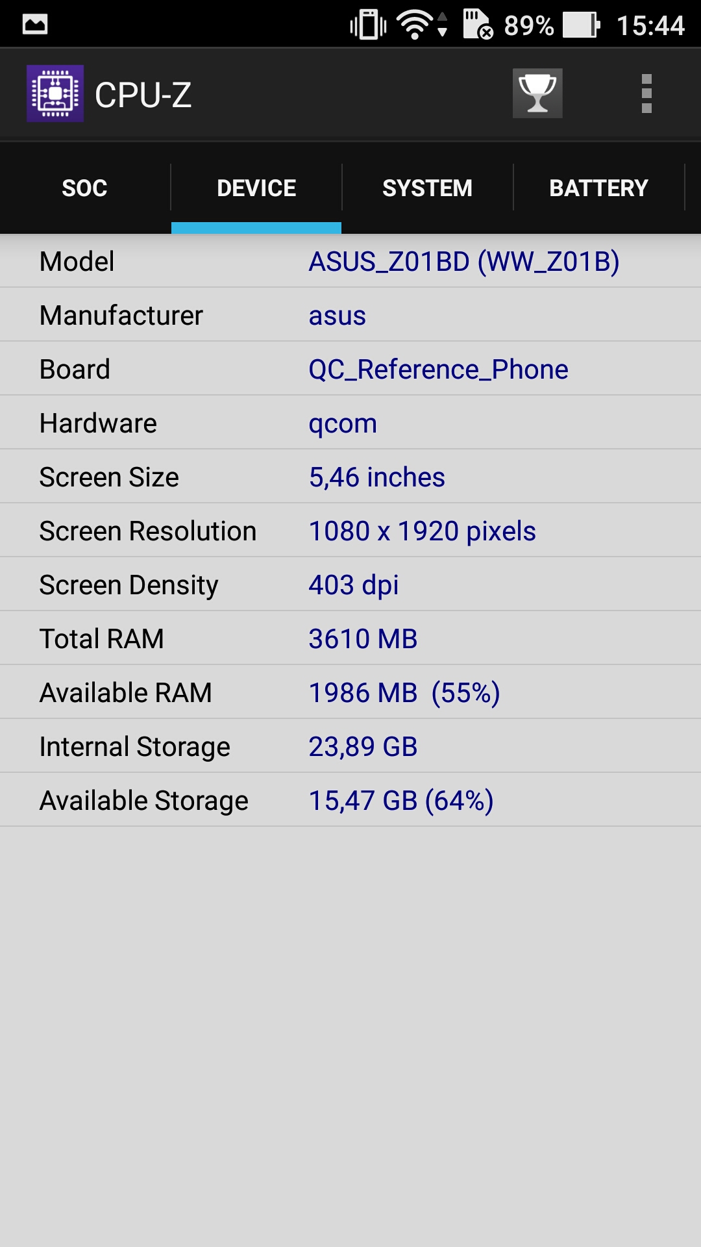Tap the 15:44 clock in status bar
The height and width of the screenshot is (1247, 701).
coord(650,26)
